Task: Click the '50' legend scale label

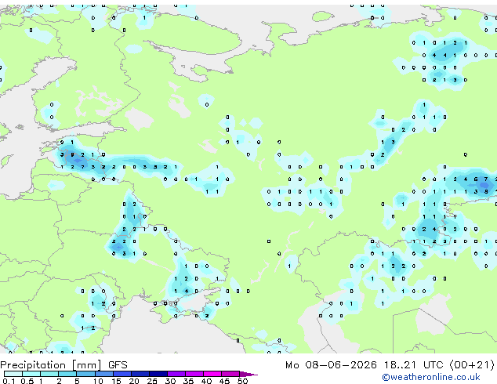Action: 243,381
